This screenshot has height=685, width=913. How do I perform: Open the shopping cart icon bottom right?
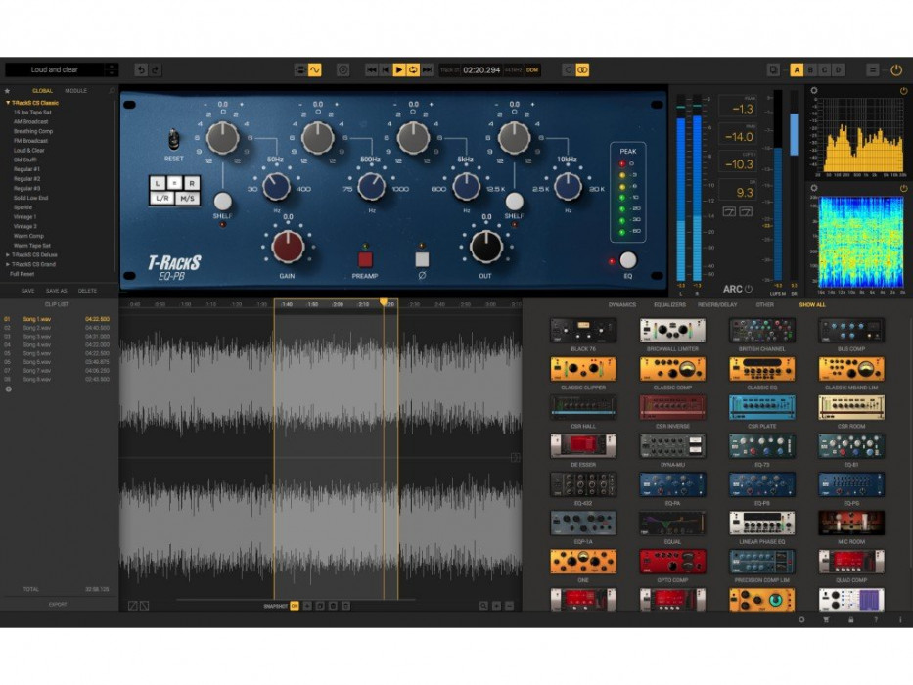tap(827, 619)
